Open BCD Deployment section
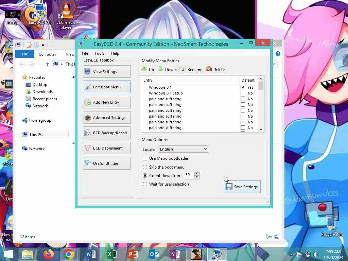Screen dimensions: 348x261 (106, 148)
